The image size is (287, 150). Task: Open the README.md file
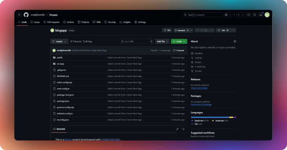[x=63, y=76]
